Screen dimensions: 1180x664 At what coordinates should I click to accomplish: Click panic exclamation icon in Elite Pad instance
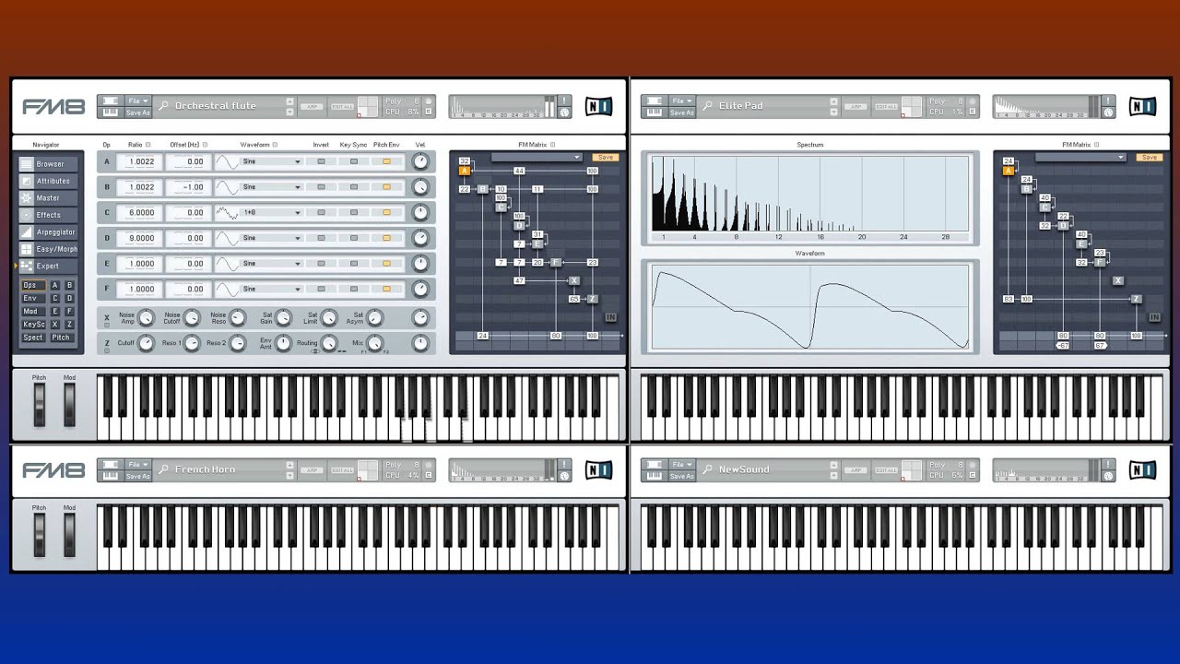coord(1109,100)
